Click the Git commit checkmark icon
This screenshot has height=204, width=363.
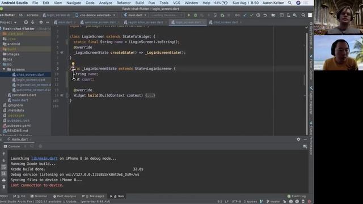tap(252, 15)
